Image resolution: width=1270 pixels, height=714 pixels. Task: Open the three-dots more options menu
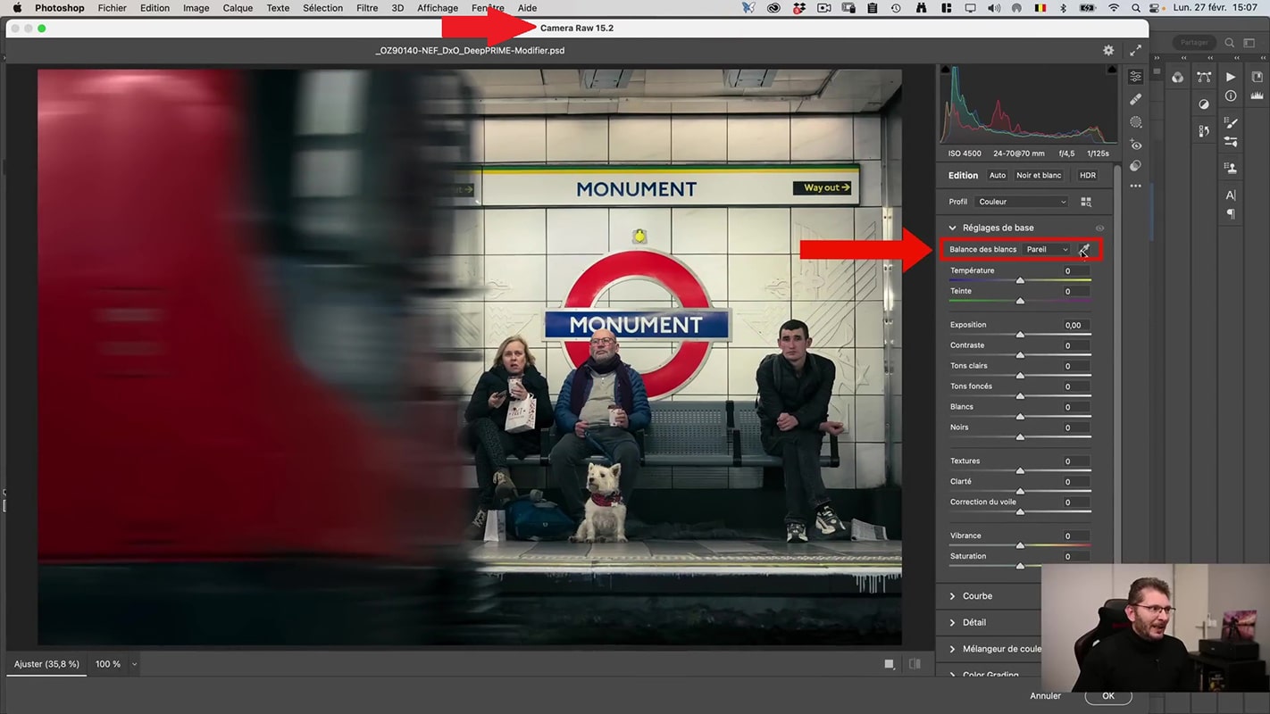pyautogui.click(x=1135, y=187)
